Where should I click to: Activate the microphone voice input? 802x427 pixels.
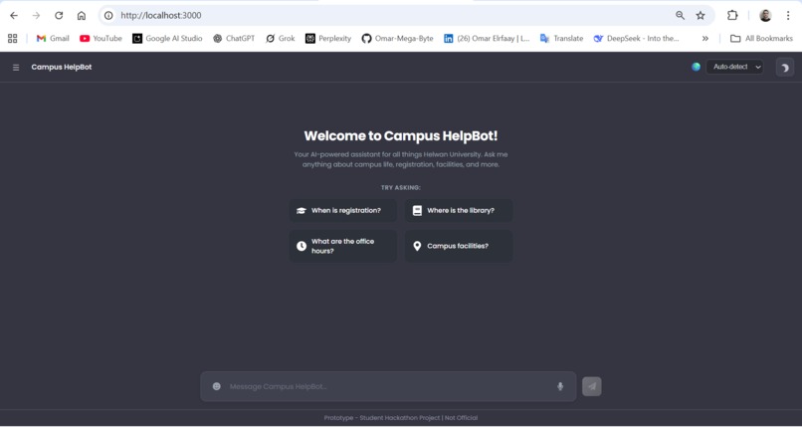[560, 386]
